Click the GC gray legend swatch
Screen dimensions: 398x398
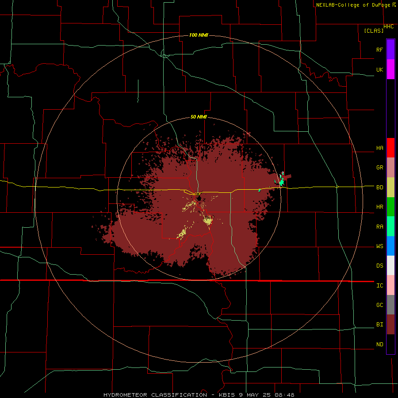click(x=390, y=305)
